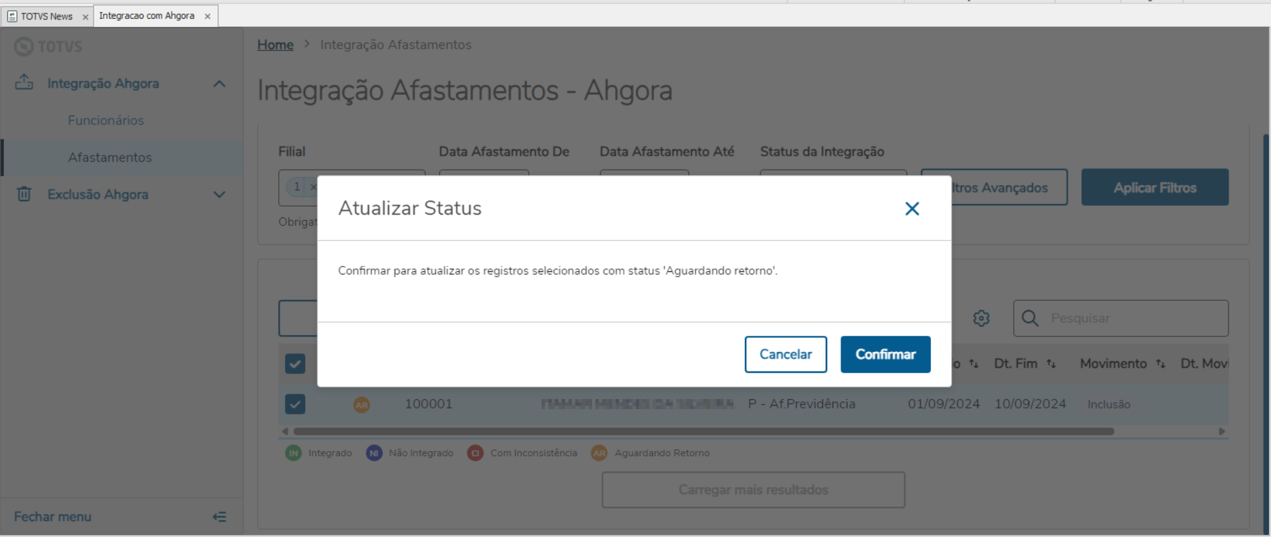Click the horizontal table scrollbar
The image size is (1271, 537).
tap(703, 431)
